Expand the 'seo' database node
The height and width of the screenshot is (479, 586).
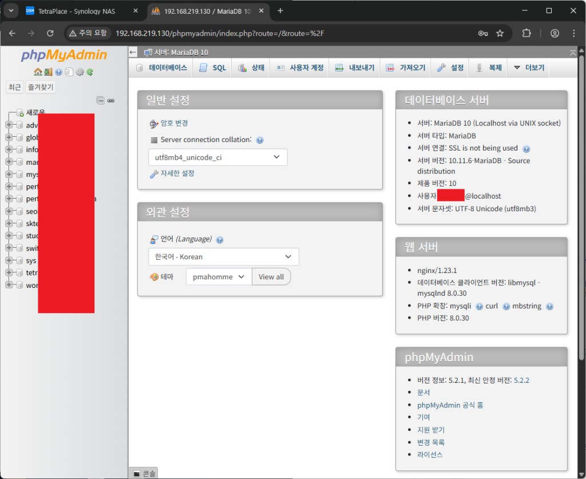(x=9, y=211)
